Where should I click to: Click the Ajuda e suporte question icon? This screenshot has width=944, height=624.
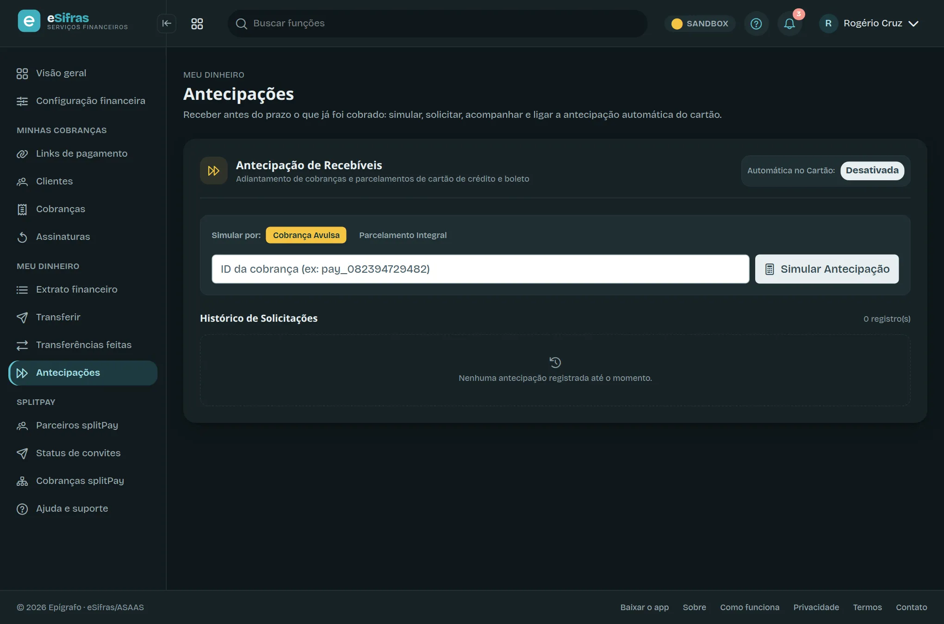pos(22,509)
